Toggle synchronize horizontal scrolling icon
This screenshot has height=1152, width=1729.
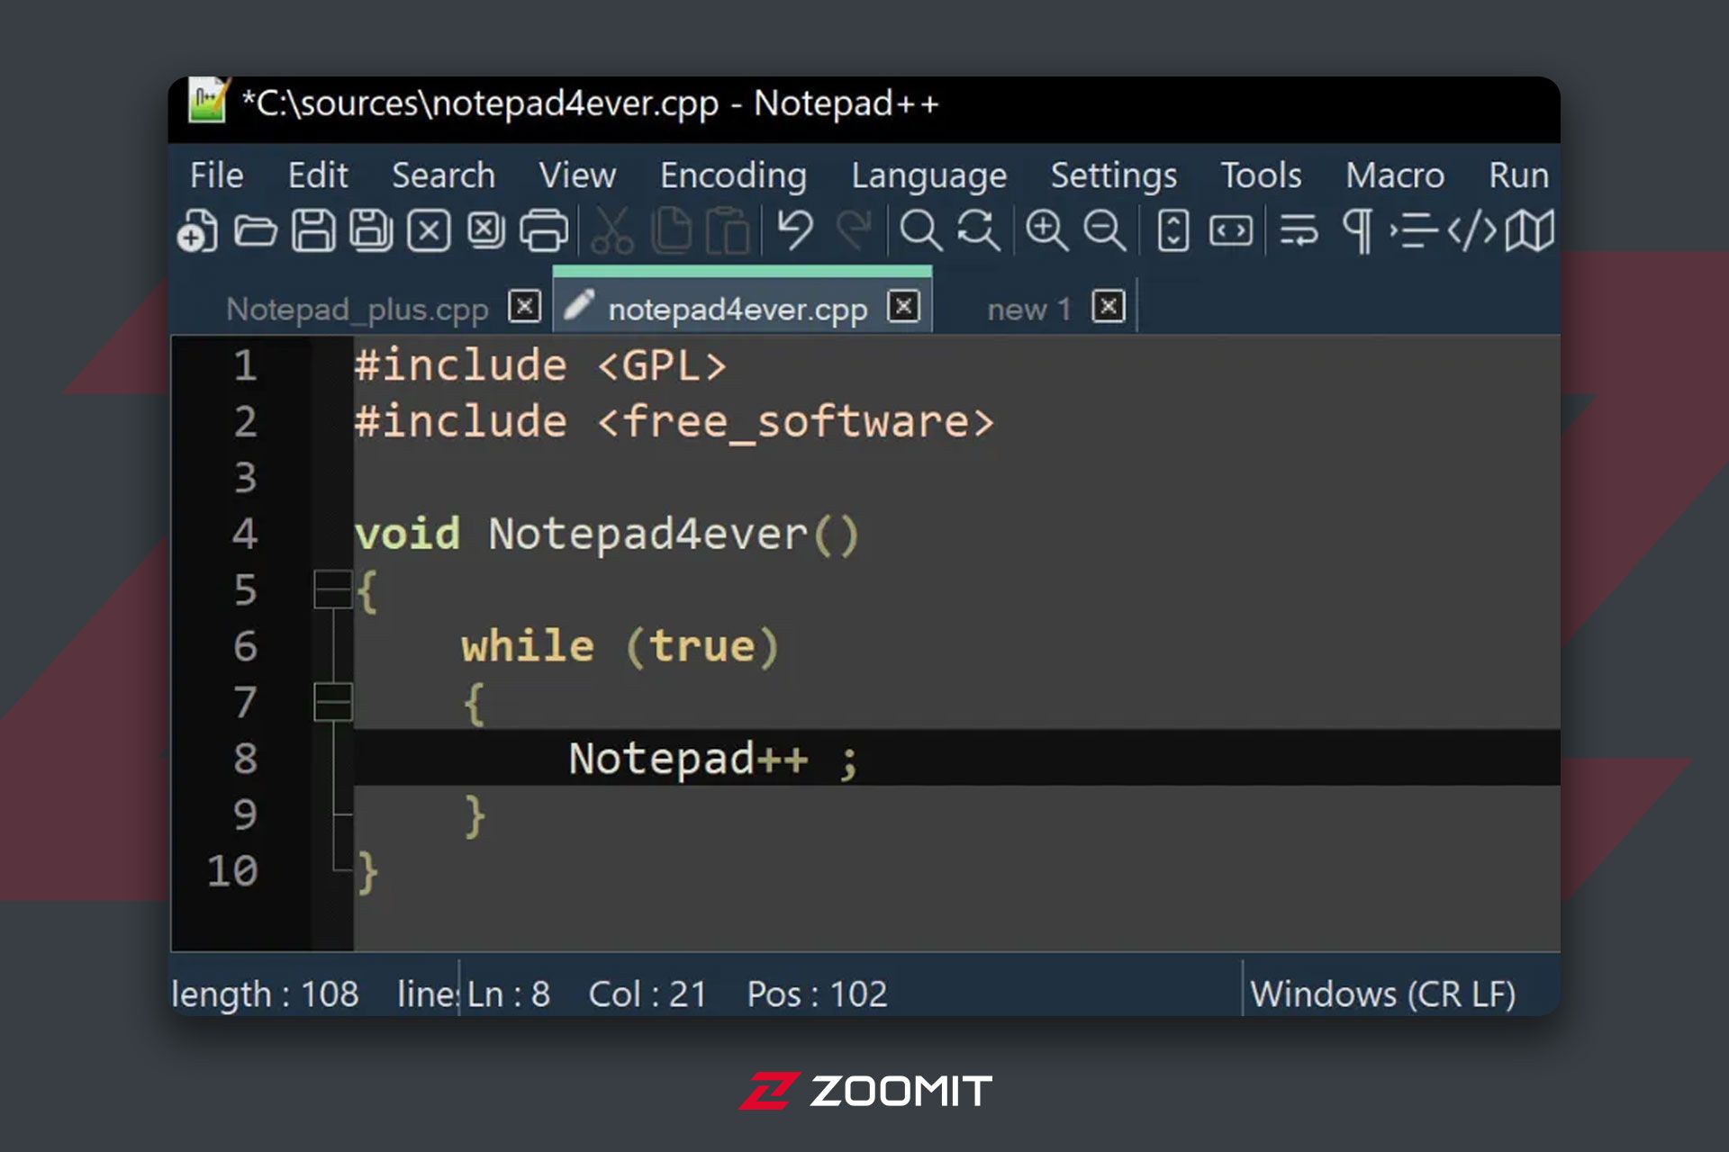(x=1231, y=230)
